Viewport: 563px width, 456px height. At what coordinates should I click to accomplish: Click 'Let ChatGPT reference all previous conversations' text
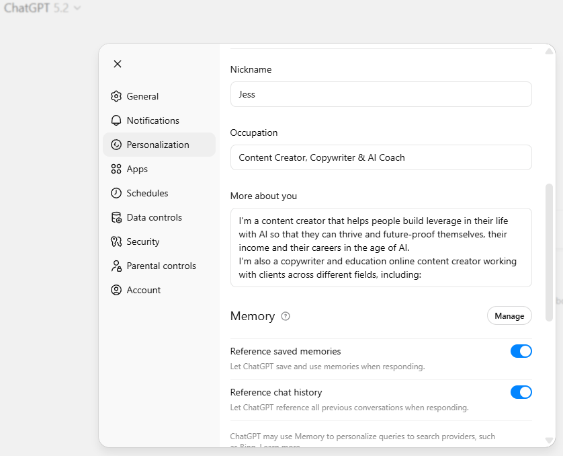pos(349,408)
